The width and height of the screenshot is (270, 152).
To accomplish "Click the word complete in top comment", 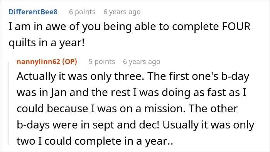I will 196,27.
